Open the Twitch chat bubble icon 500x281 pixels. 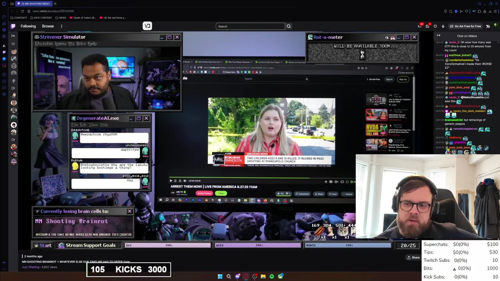435,26
